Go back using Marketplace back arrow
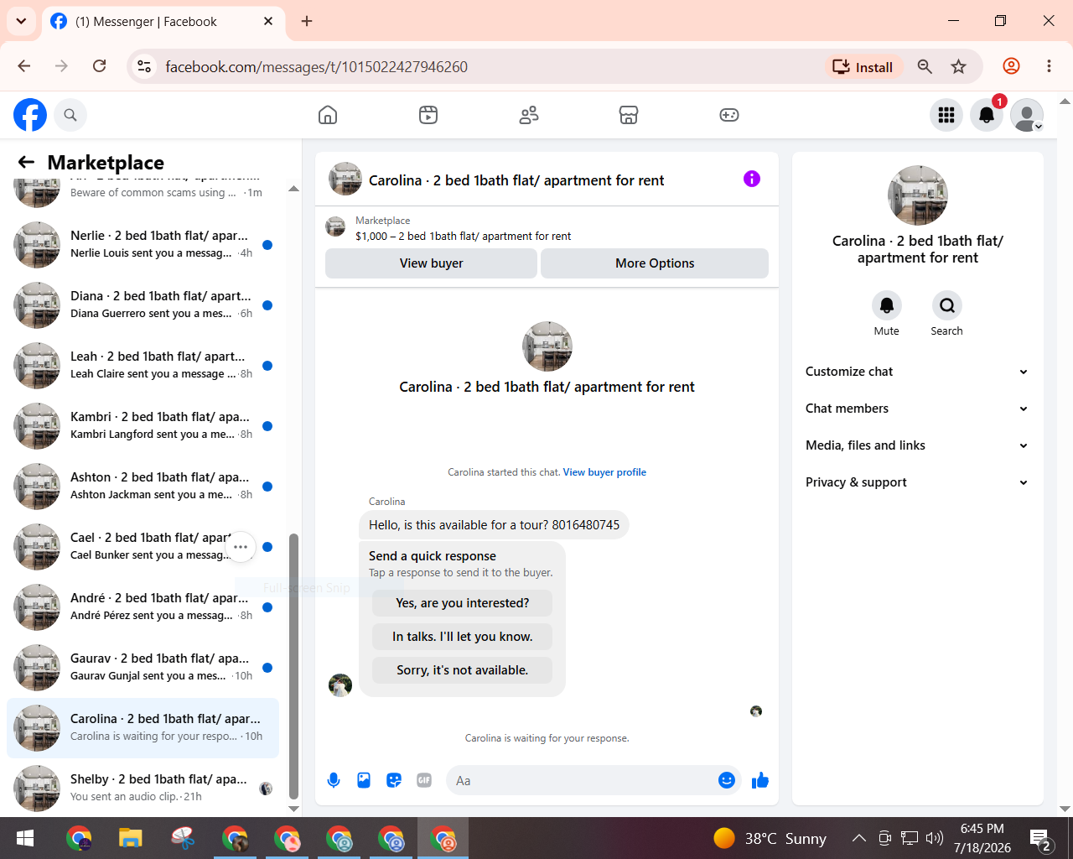The width and height of the screenshot is (1073, 859). coord(27,162)
